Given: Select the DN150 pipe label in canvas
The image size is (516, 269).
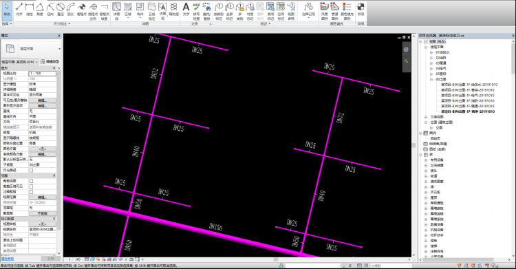Looking at the screenshot, I should 216,227.
